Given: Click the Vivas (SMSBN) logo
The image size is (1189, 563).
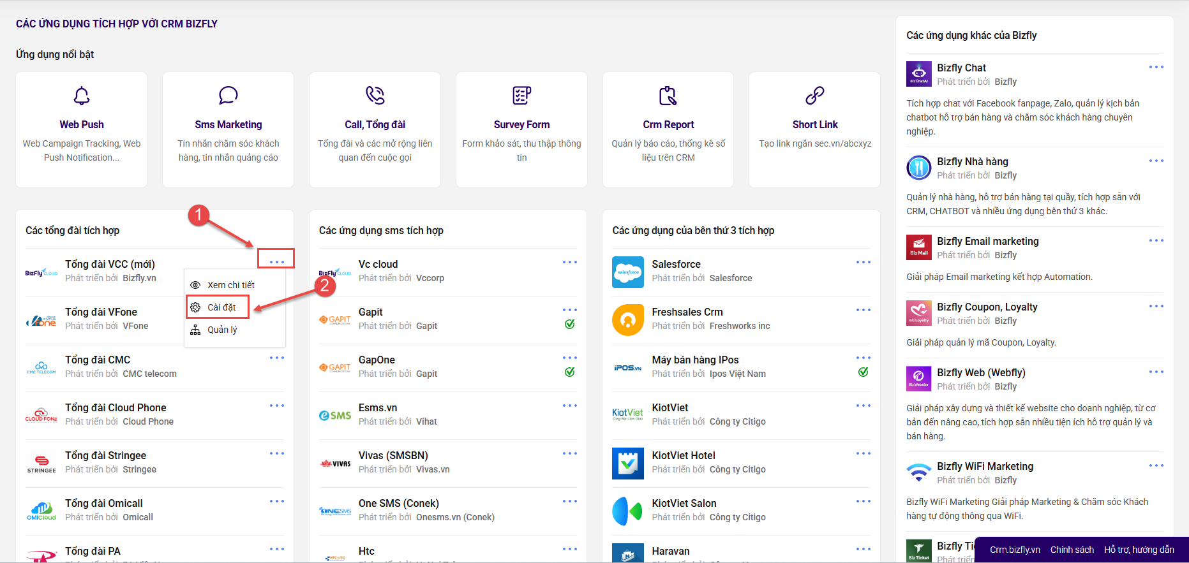Looking at the screenshot, I should pos(335,464).
